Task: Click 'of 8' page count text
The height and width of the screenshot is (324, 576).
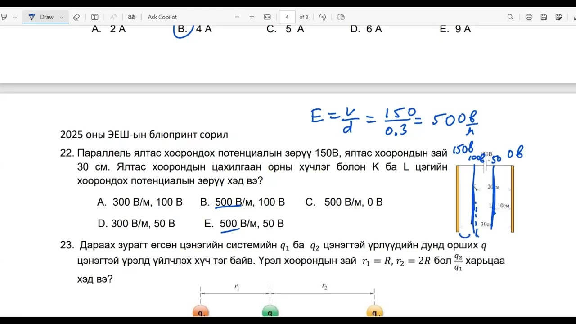Action: pyautogui.click(x=304, y=17)
